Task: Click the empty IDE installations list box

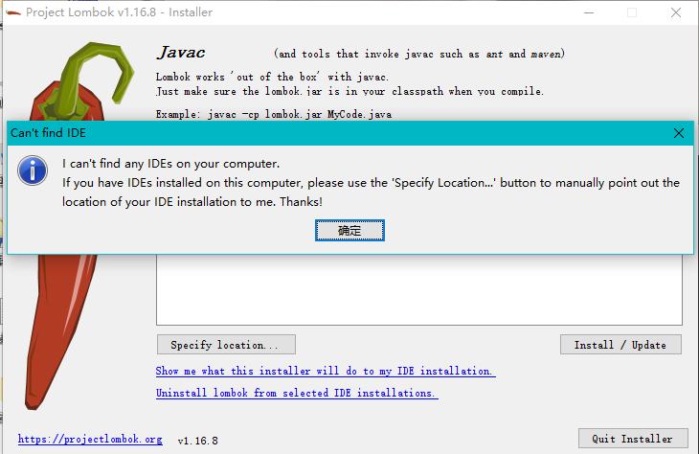Action: pyautogui.click(x=419, y=290)
